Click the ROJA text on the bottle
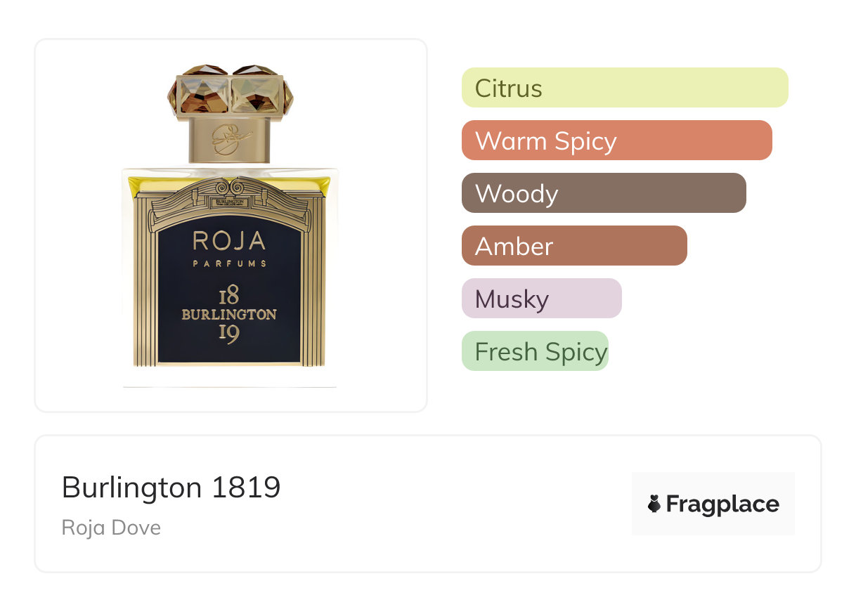Screen dimensions: 856x607 click(x=229, y=242)
